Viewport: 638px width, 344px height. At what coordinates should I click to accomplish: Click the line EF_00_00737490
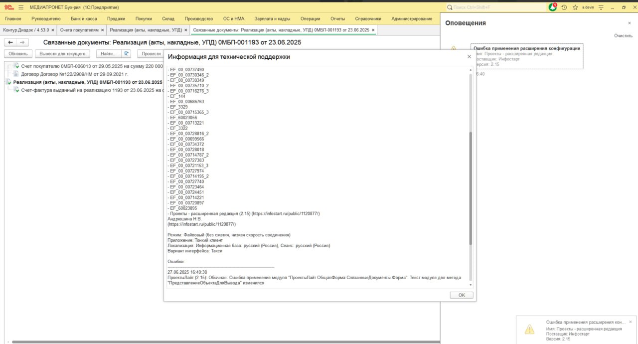point(187,70)
